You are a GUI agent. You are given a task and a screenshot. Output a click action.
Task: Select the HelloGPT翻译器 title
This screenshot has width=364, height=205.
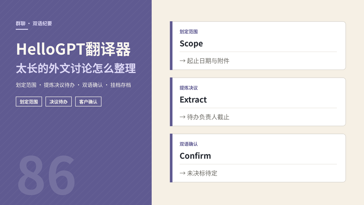[x=73, y=49]
